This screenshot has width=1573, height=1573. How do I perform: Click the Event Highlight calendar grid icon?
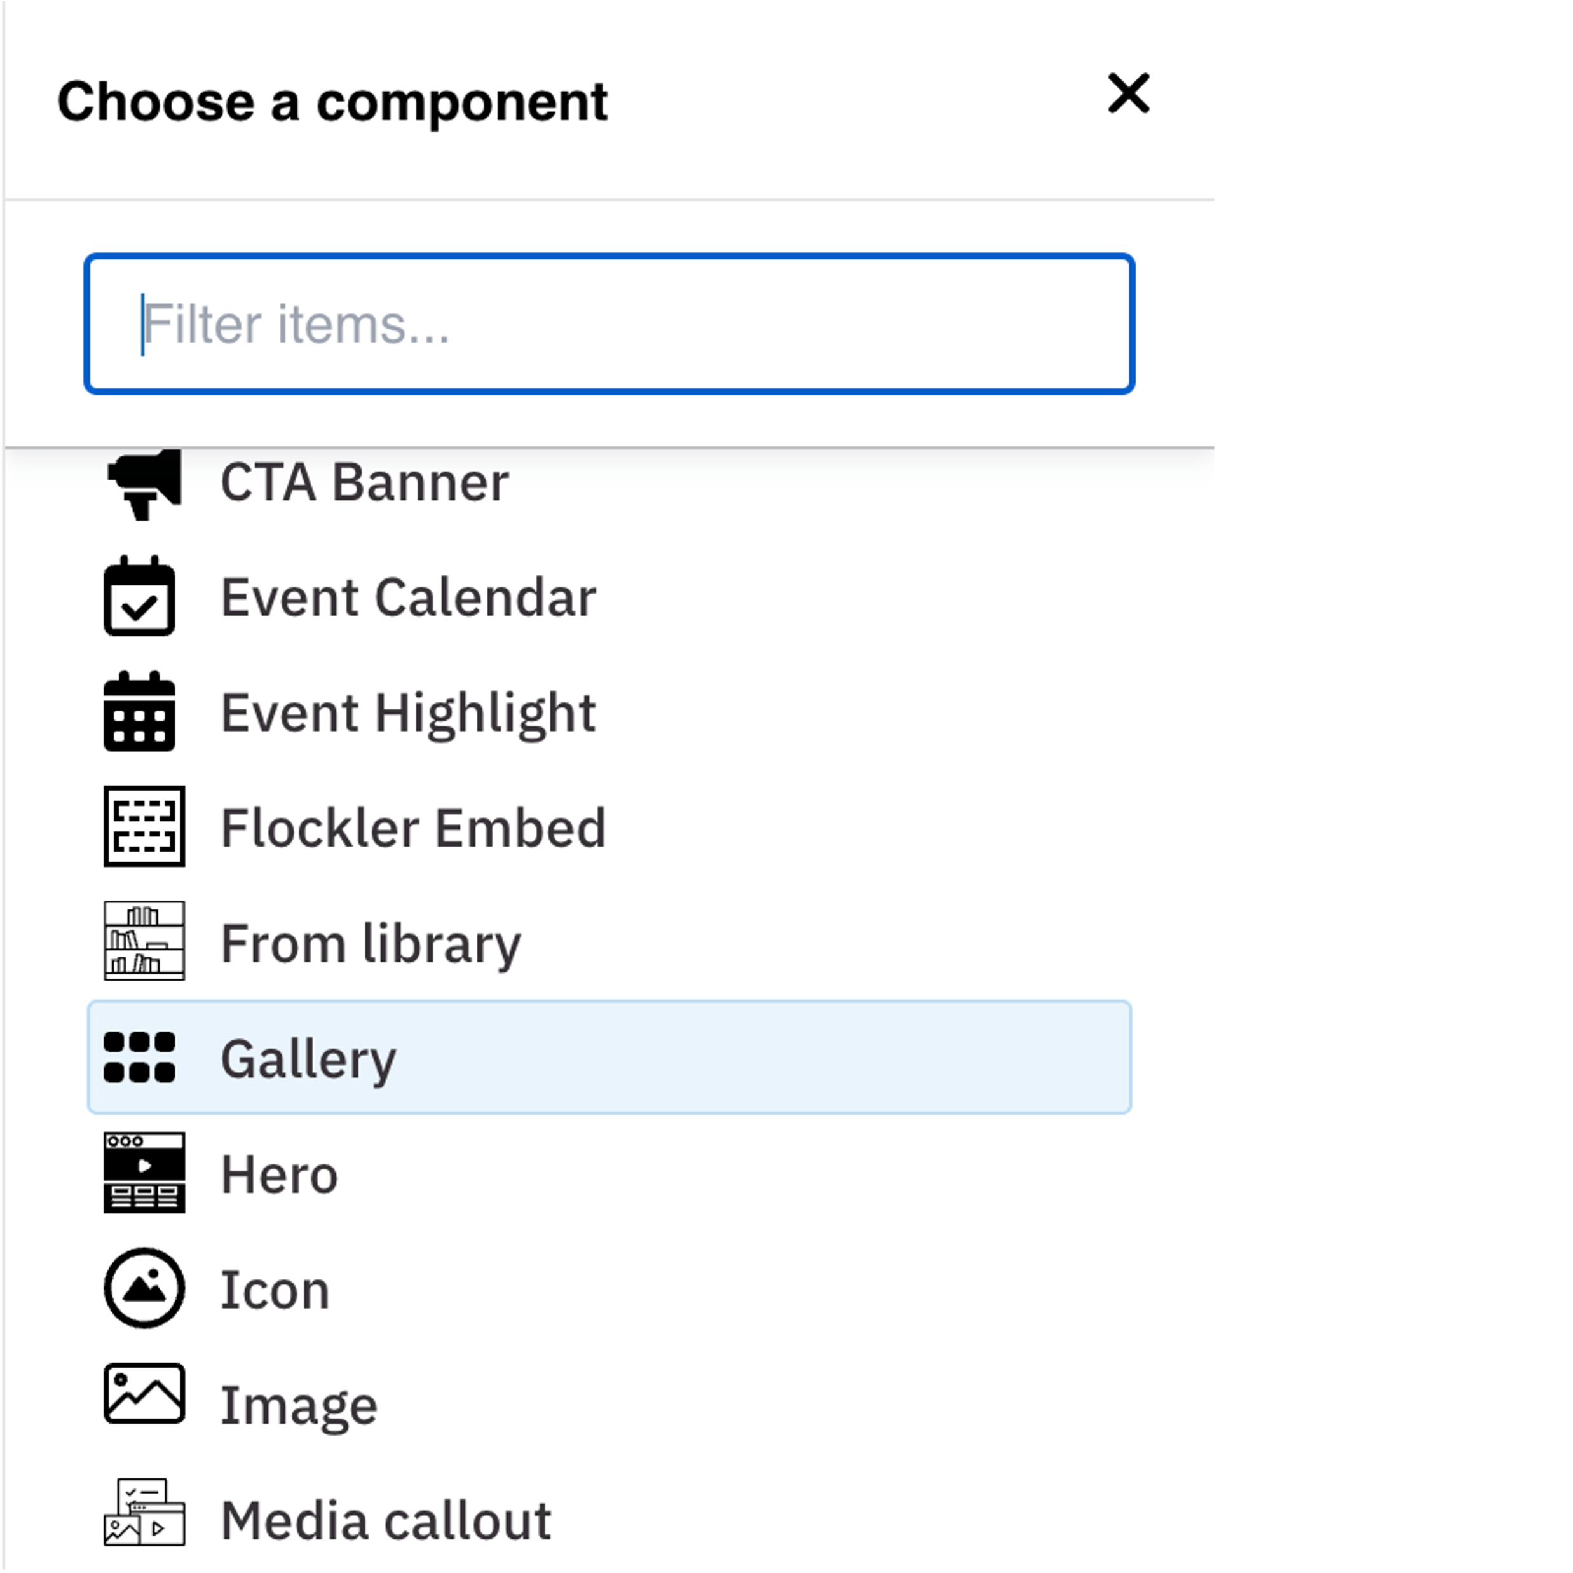pos(139,712)
